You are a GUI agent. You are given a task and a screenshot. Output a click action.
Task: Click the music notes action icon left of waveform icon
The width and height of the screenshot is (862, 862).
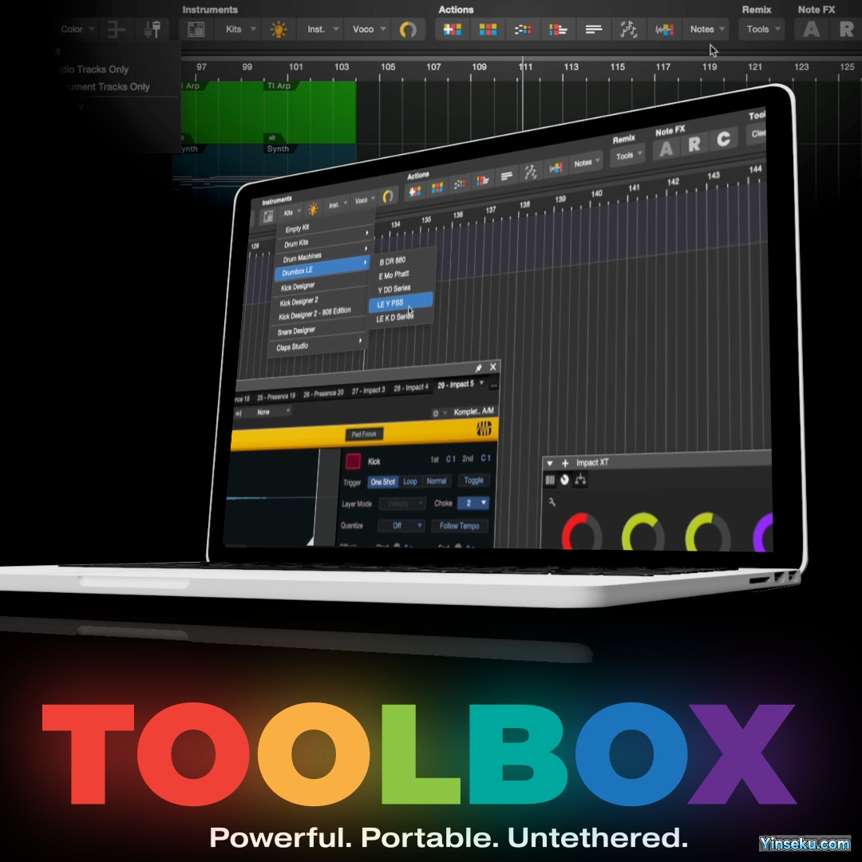click(x=629, y=30)
